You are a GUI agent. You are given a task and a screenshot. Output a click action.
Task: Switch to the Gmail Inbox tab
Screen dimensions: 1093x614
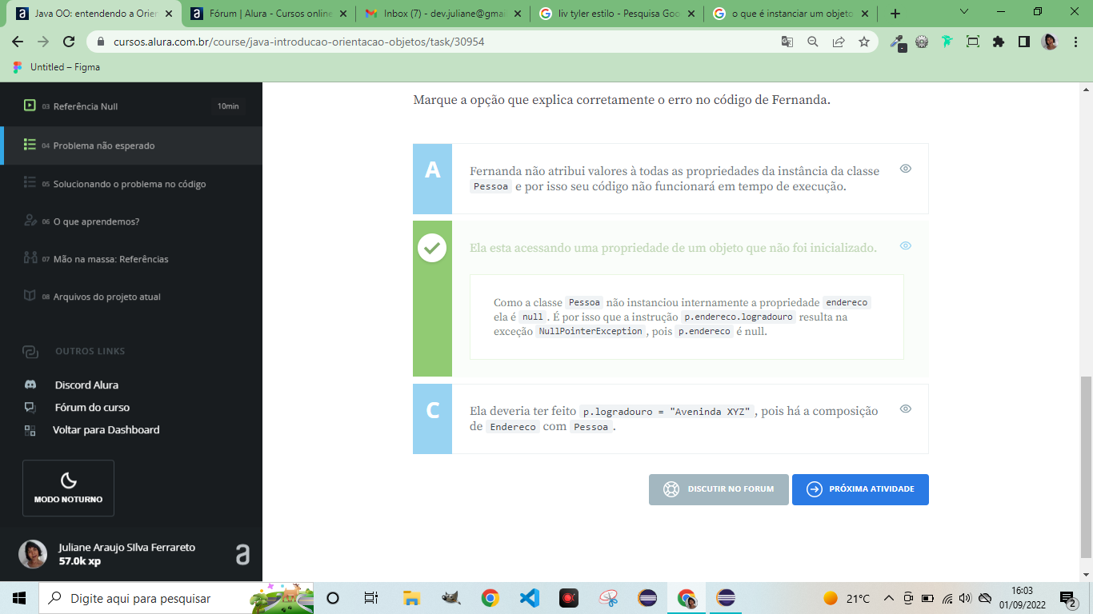click(442, 14)
